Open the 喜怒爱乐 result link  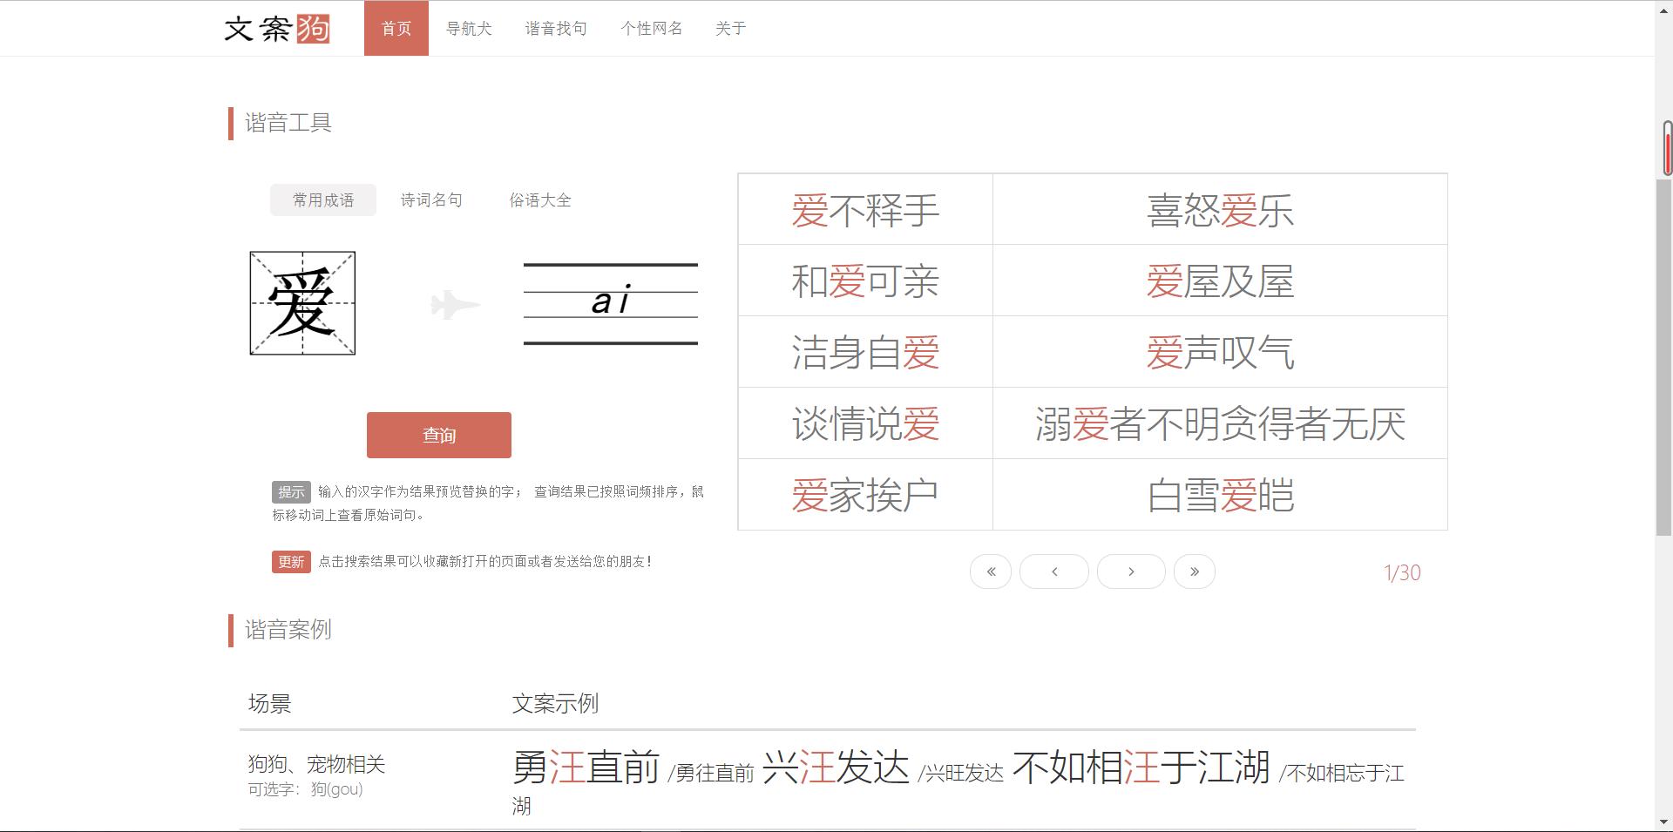tap(1219, 209)
